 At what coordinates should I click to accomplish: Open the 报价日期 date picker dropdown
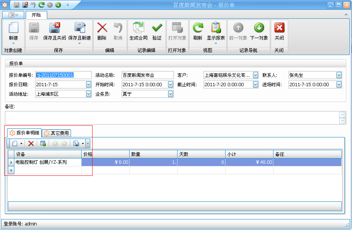pos(88,84)
